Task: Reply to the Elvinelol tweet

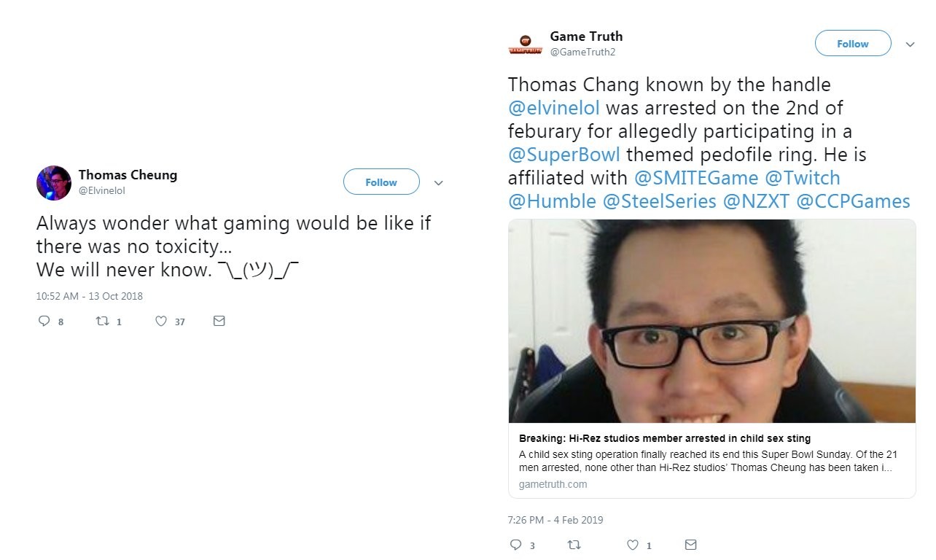Action: click(x=44, y=321)
